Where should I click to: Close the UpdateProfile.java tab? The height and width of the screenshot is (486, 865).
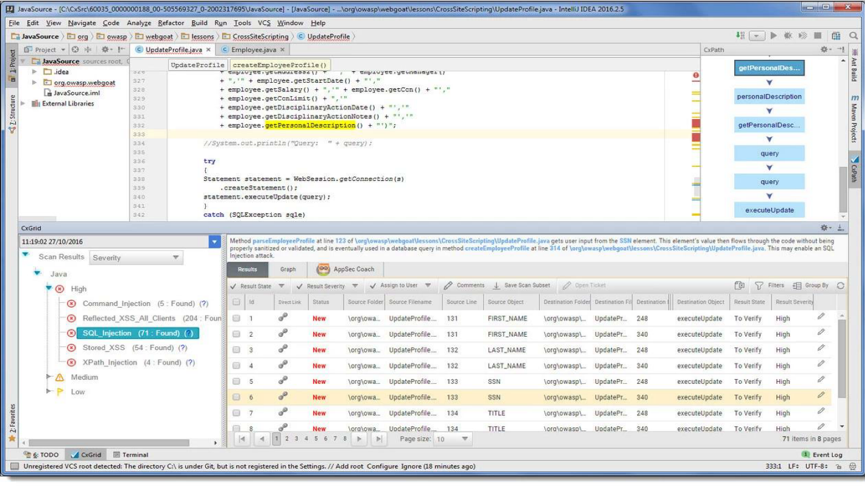click(x=208, y=50)
